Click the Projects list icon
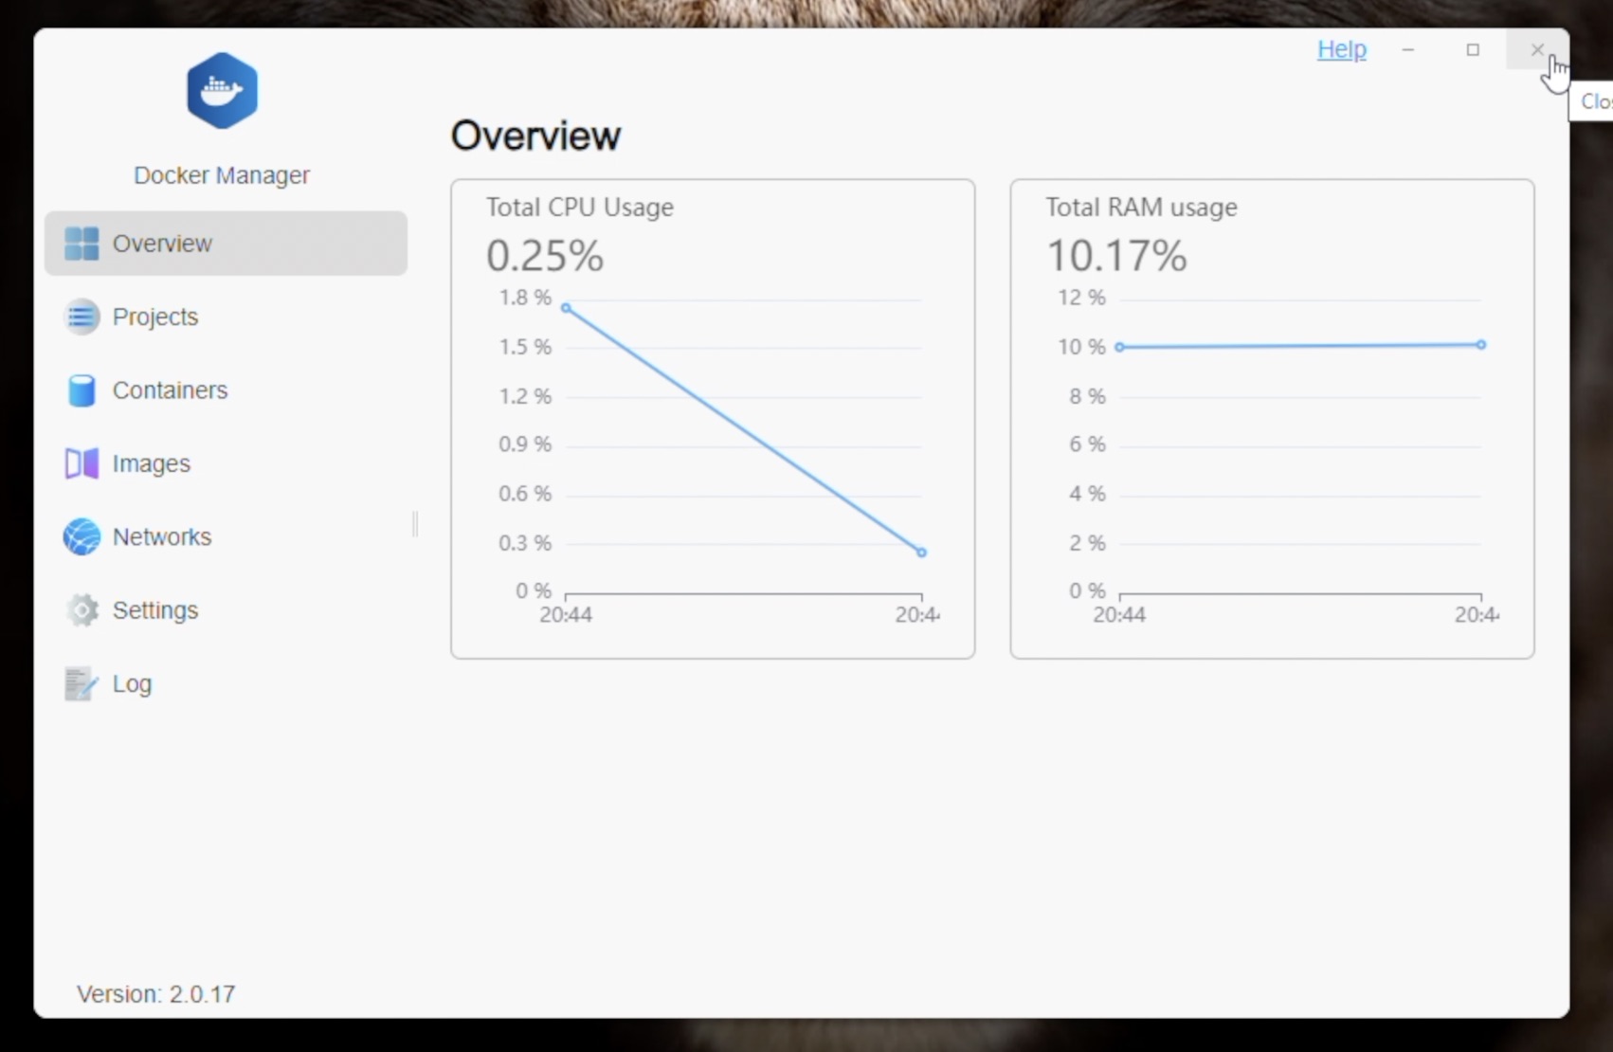1613x1052 pixels. click(82, 317)
